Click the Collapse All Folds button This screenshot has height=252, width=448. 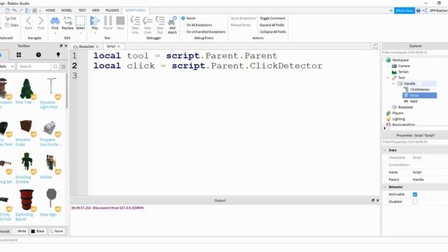point(273,32)
